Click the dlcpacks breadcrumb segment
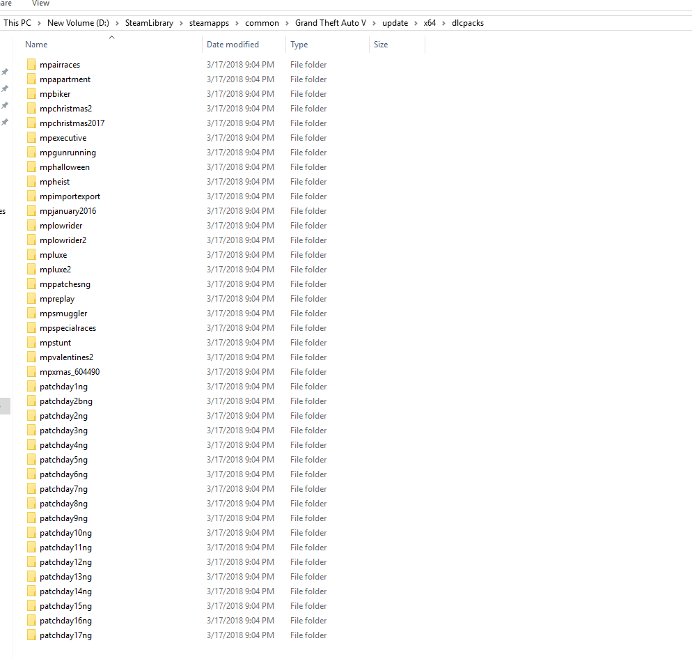Screen dimensions: 692x659 click(x=468, y=23)
